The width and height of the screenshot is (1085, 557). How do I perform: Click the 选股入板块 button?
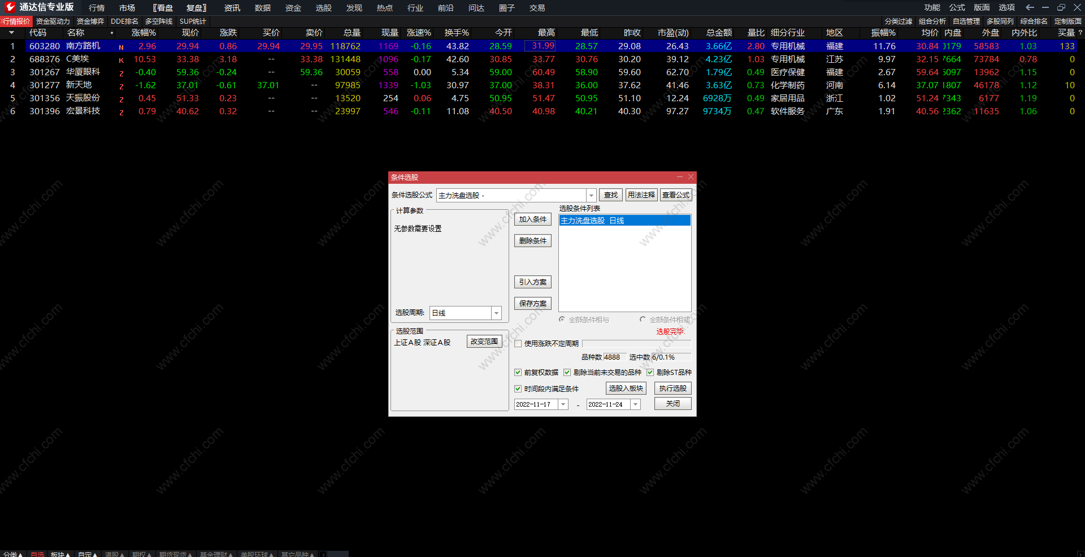tap(626, 388)
